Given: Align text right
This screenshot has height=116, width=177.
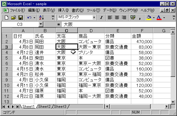Looking at the screenshot, I should 124,18.
